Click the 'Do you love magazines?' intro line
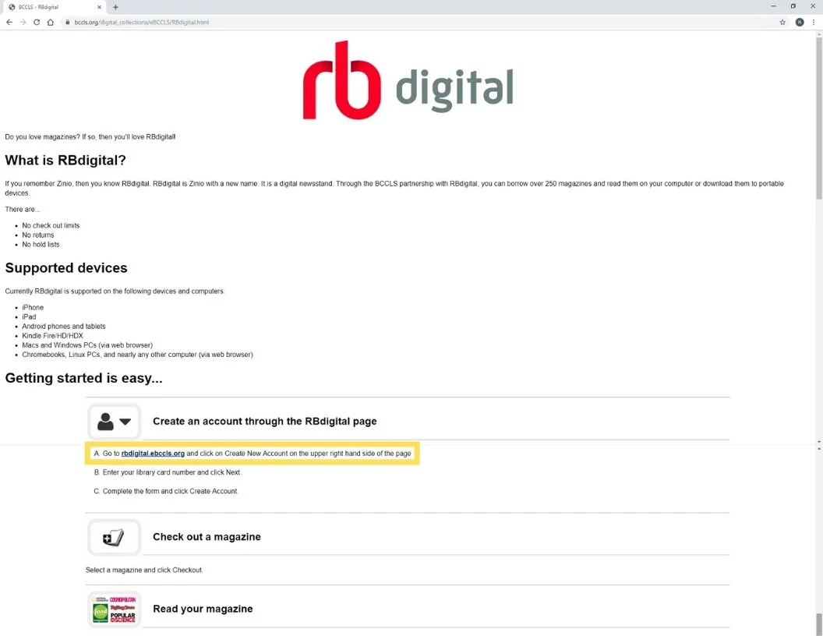This screenshot has width=823, height=636. tap(90, 137)
